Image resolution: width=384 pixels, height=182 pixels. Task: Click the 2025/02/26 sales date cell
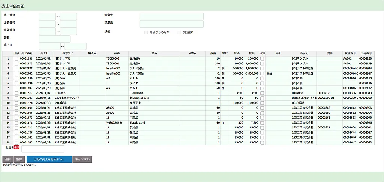click(x=44, y=122)
